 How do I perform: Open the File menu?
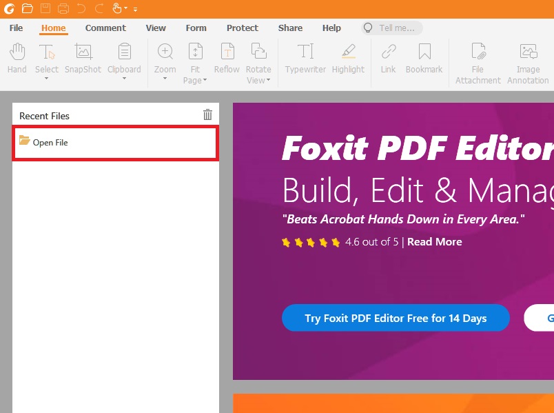point(16,28)
